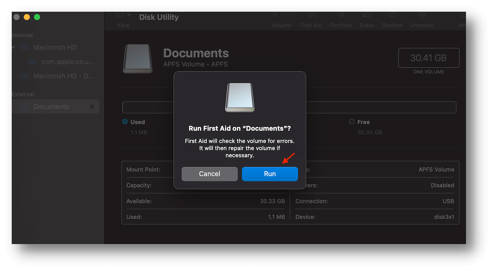Open the First Aid toolbar tool
This screenshot has width=493, height=271.
(311, 16)
